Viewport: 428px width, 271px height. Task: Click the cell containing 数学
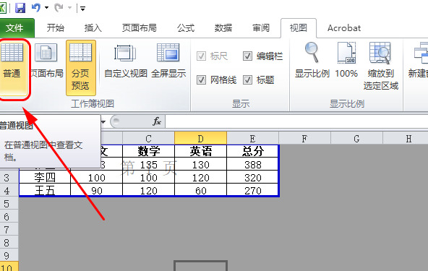coord(148,151)
